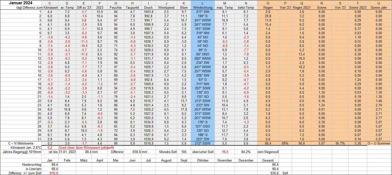The width and height of the screenshot is (392, 175).
Task: Select the 'März' month heading
Action: (84, 160)
